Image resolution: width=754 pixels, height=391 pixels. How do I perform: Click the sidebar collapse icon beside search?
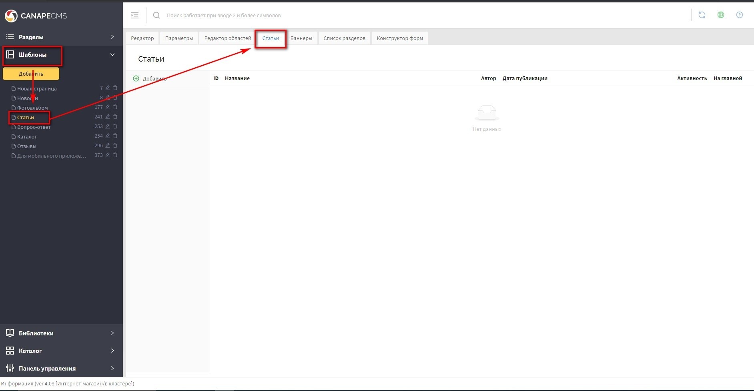click(x=135, y=15)
